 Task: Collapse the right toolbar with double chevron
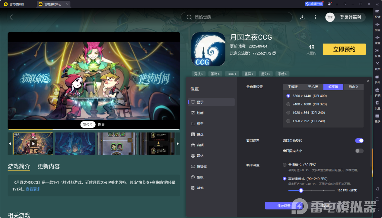pyautogui.click(x=377, y=4)
